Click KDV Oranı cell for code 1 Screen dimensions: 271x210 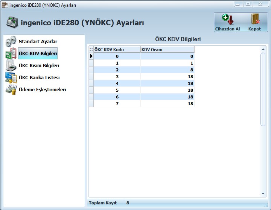[x=167, y=63]
